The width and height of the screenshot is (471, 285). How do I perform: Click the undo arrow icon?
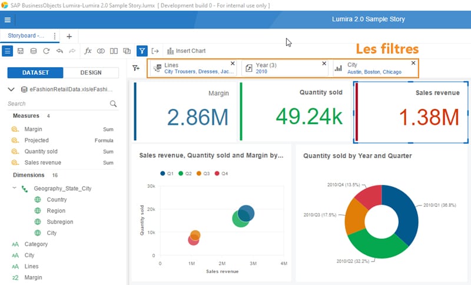(x=59, y=51)
